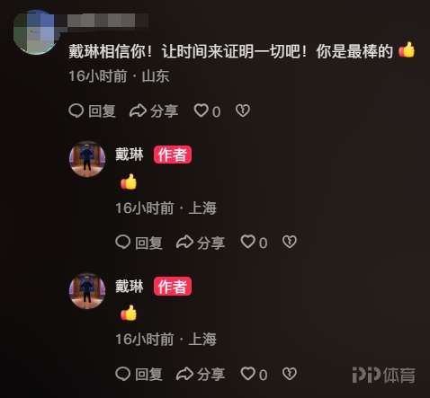Screen dimensions: 430x398
Task: Click the red 作者 badge on first reply
Action: pyautogui.click(x=173, y=155)
